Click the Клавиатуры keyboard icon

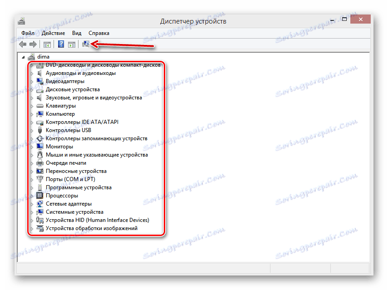coord(40,105)
